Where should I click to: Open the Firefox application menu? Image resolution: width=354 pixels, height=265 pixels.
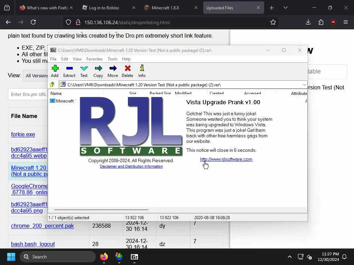pos(346,22)
